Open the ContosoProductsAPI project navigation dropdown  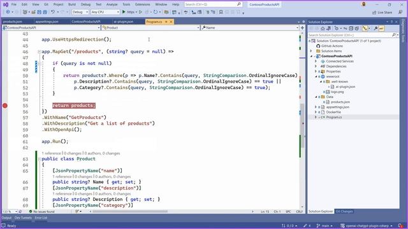[x=51, y=27]
